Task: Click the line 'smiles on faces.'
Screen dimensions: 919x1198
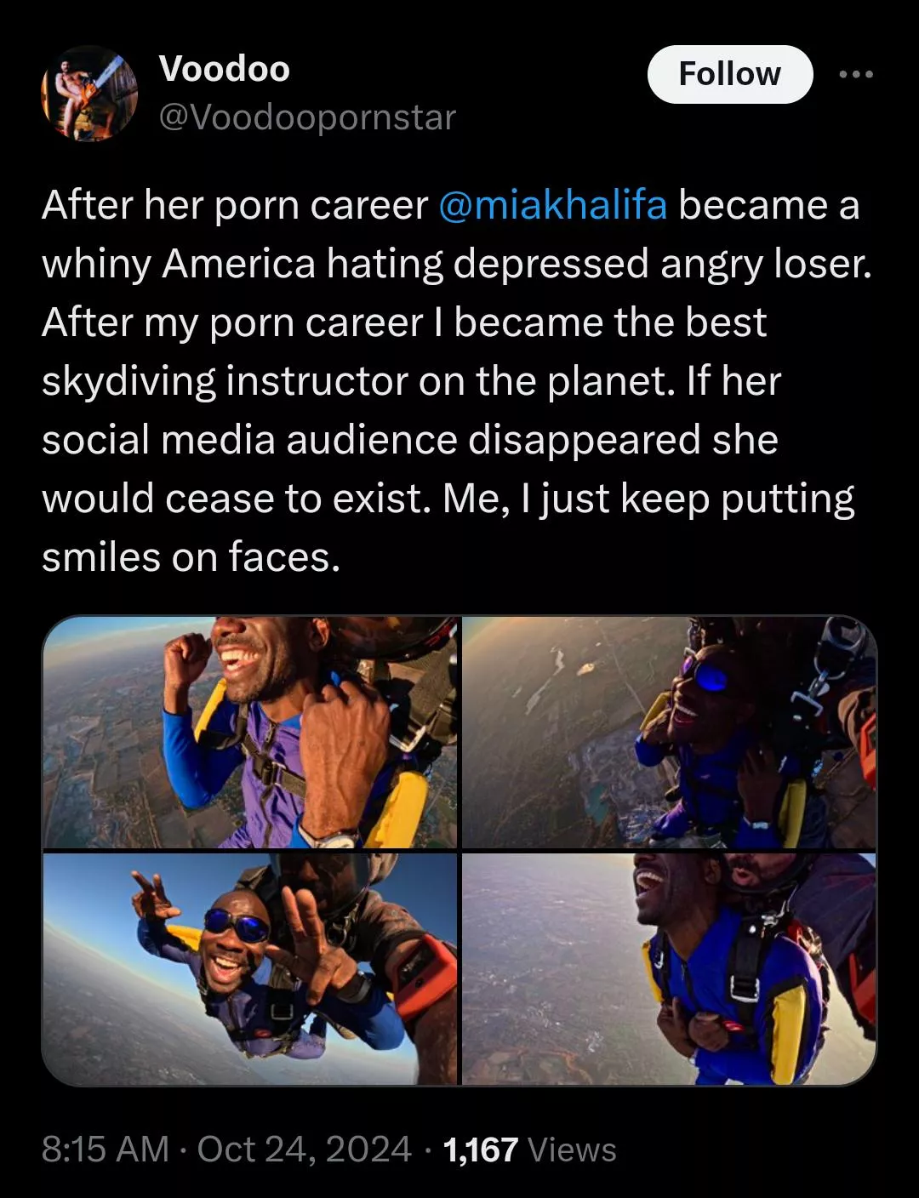Action: [191, 557]
